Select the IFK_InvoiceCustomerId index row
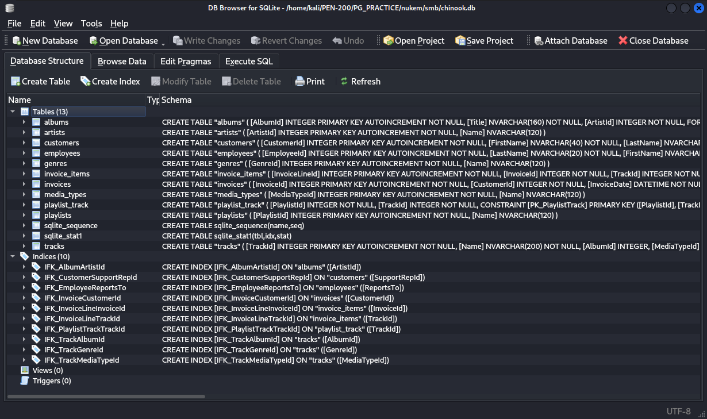 (x=353, y=298)
